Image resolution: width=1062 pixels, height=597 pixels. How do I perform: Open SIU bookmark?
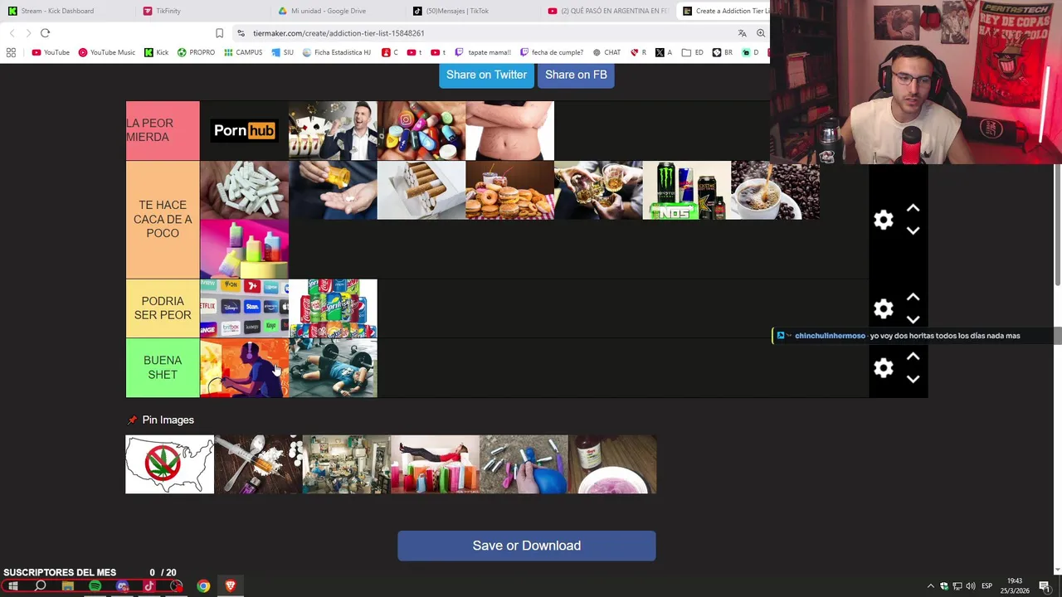point(283,52)
